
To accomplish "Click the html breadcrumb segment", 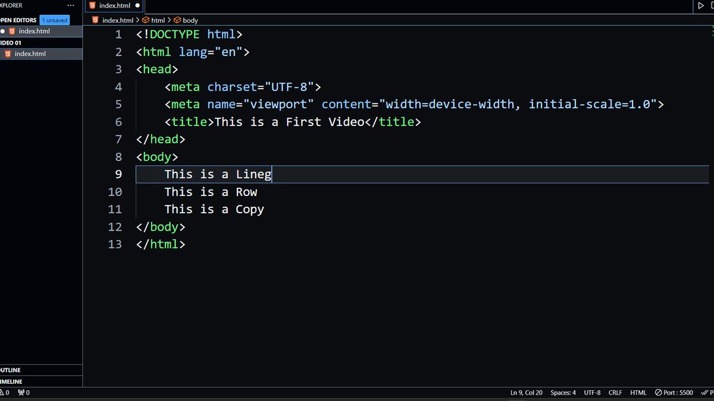I will [158, 20].
